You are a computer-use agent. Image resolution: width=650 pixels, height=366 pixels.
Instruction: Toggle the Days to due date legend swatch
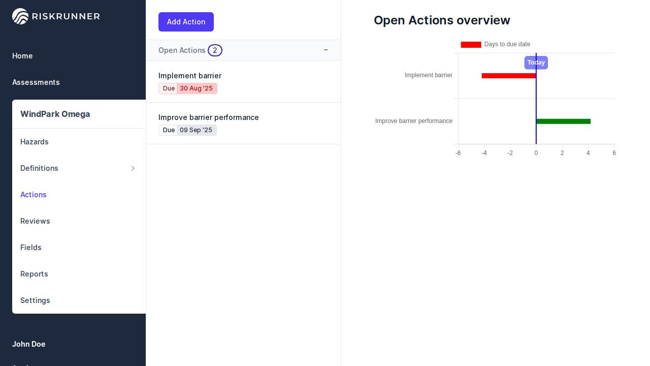(x=471, y=45)
